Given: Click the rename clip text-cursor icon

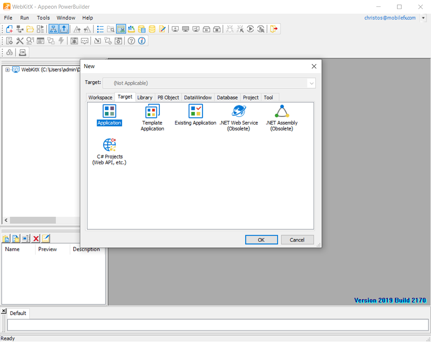Looking at the screenshot, I should click(26, 238).
